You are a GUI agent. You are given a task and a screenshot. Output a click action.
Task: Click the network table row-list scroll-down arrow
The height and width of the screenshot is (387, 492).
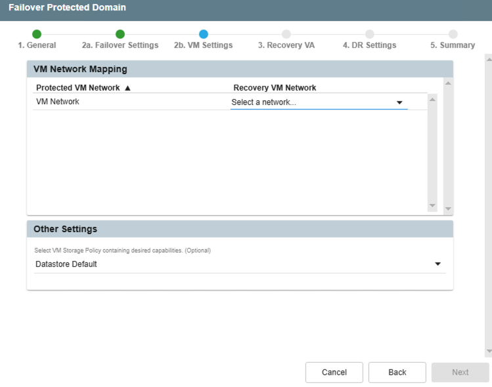[x=432, y=206]
